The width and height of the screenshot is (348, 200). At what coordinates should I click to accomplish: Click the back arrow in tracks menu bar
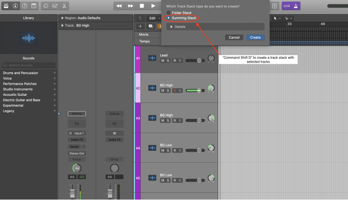(x=140, y=18)
